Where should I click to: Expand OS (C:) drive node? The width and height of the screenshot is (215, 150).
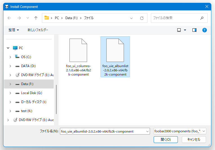click(10, 57)
